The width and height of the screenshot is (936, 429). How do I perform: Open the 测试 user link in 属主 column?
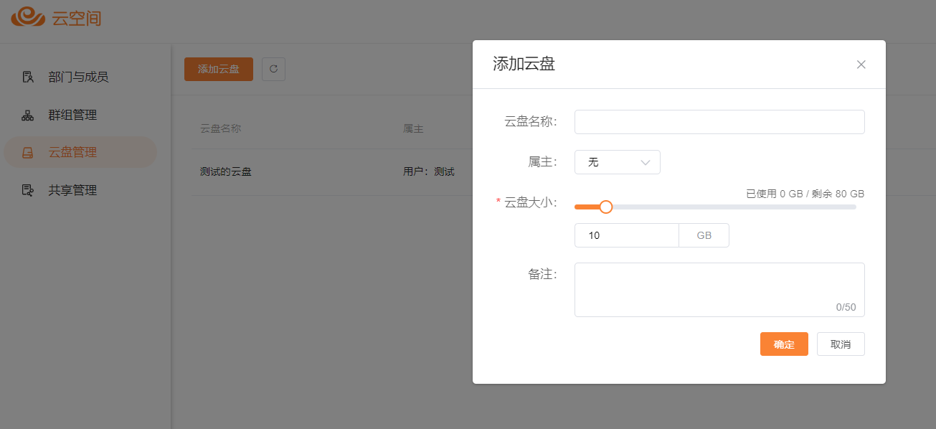[x=444, y=172]
